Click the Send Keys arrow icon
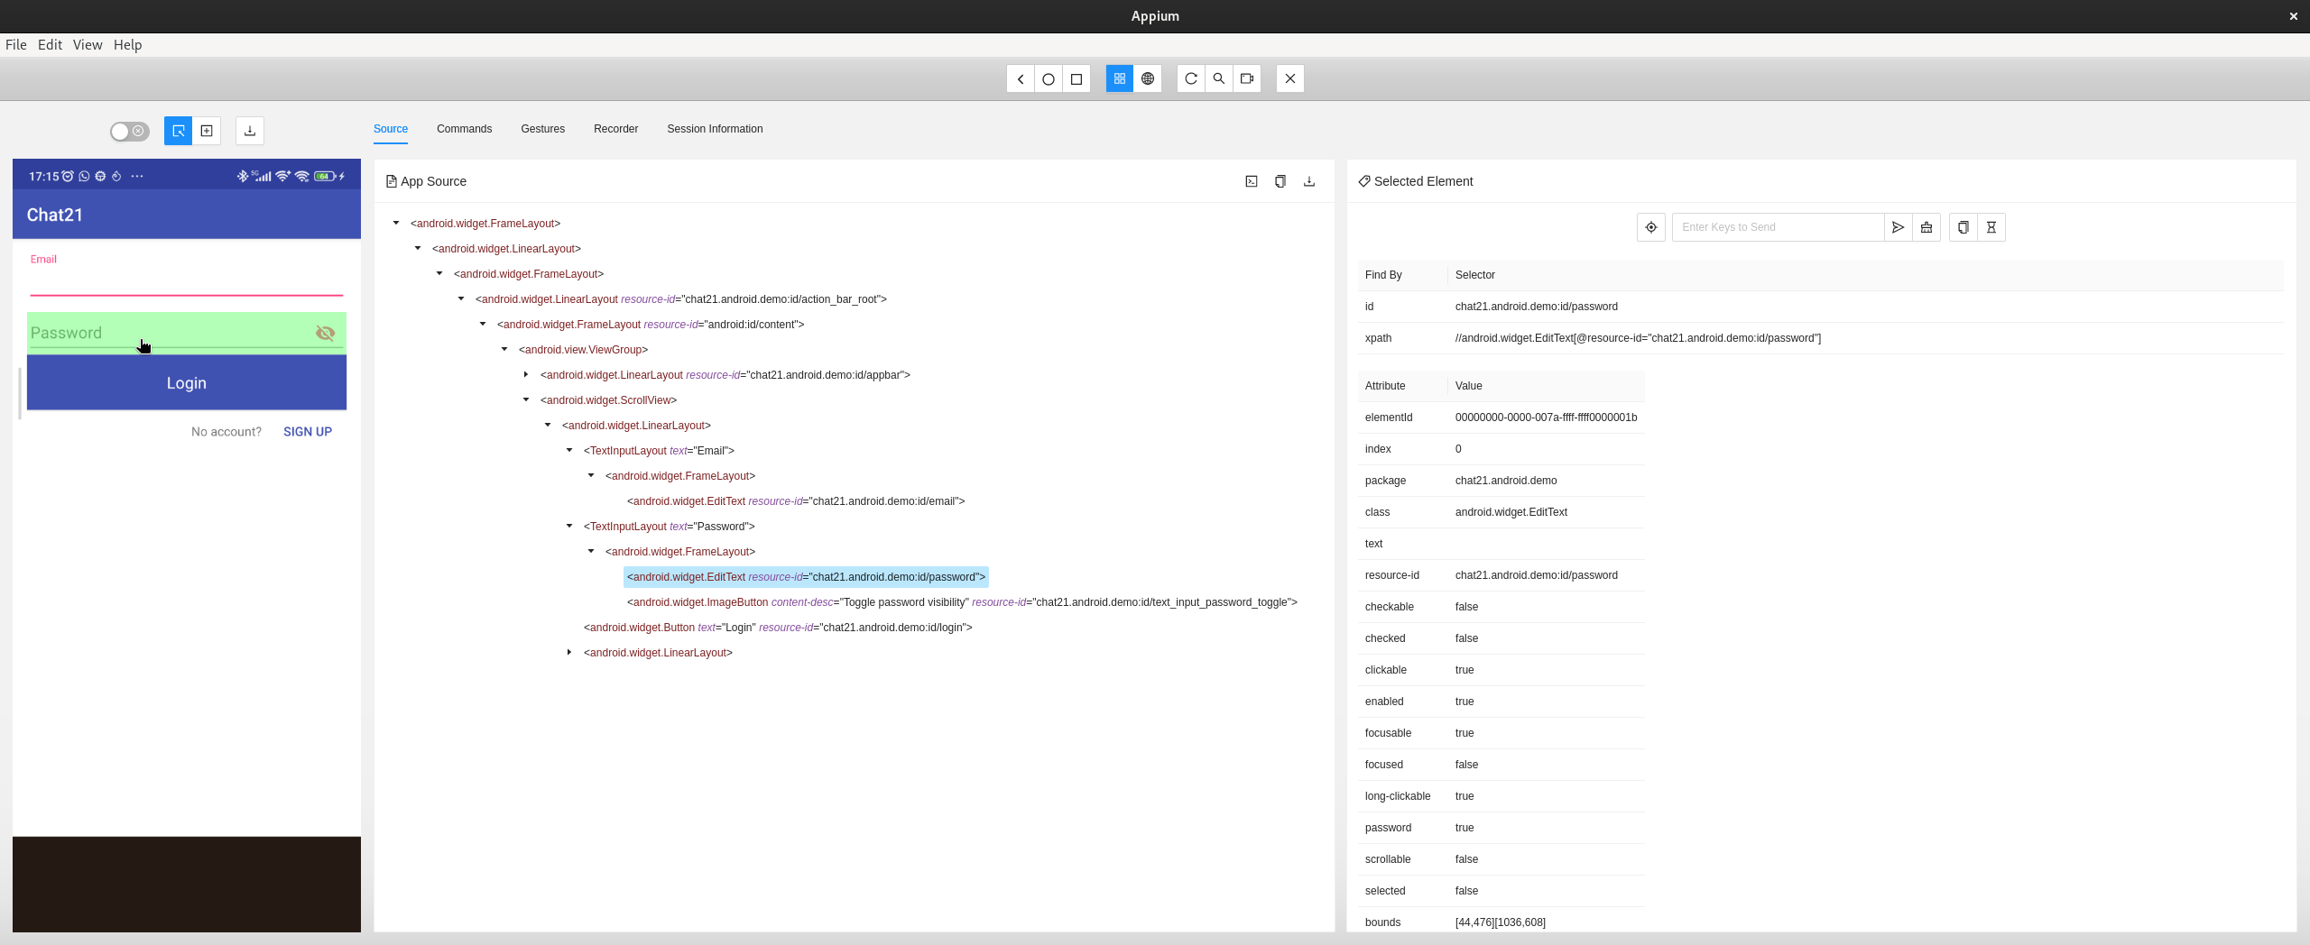The height and width of the screenshot is (945, 2310). click(x=1899, y=227)
